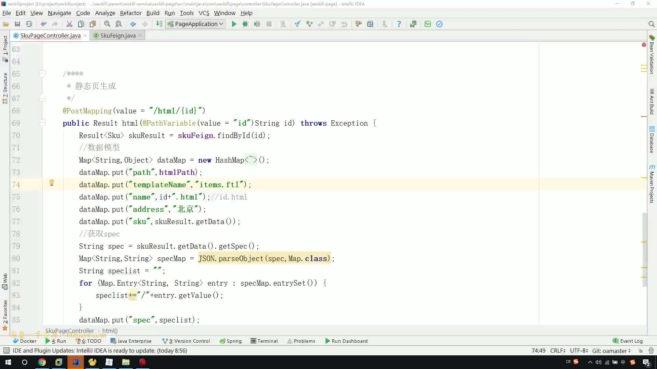Open the Problems tool window
The width and height of the screenshot is (657, 369).
coord(301,341)
